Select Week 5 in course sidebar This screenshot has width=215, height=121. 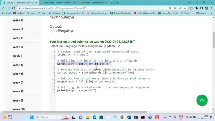(x=18, y=65)
